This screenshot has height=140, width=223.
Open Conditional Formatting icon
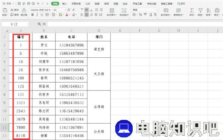[166, 10]
